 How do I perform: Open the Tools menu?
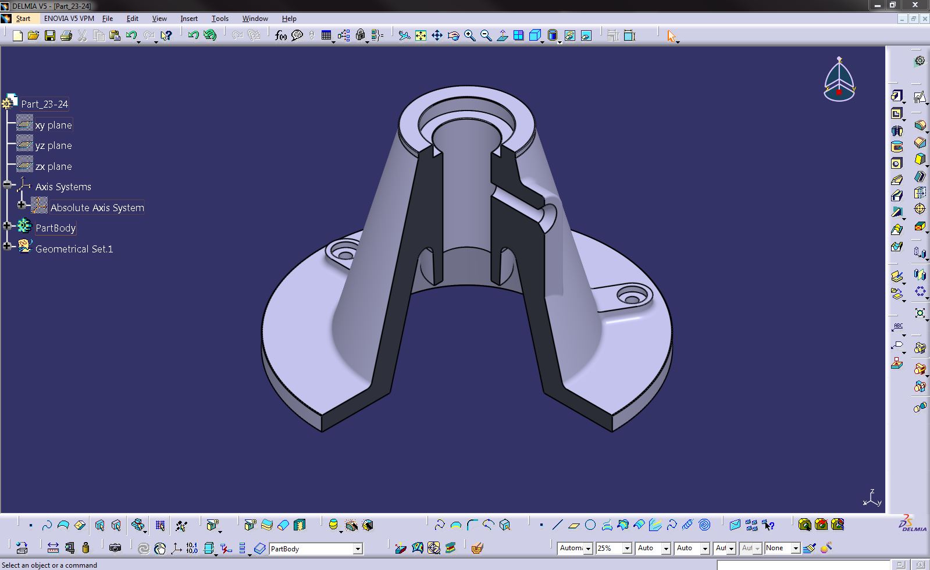pyautogui.click(x=220, y=19)
